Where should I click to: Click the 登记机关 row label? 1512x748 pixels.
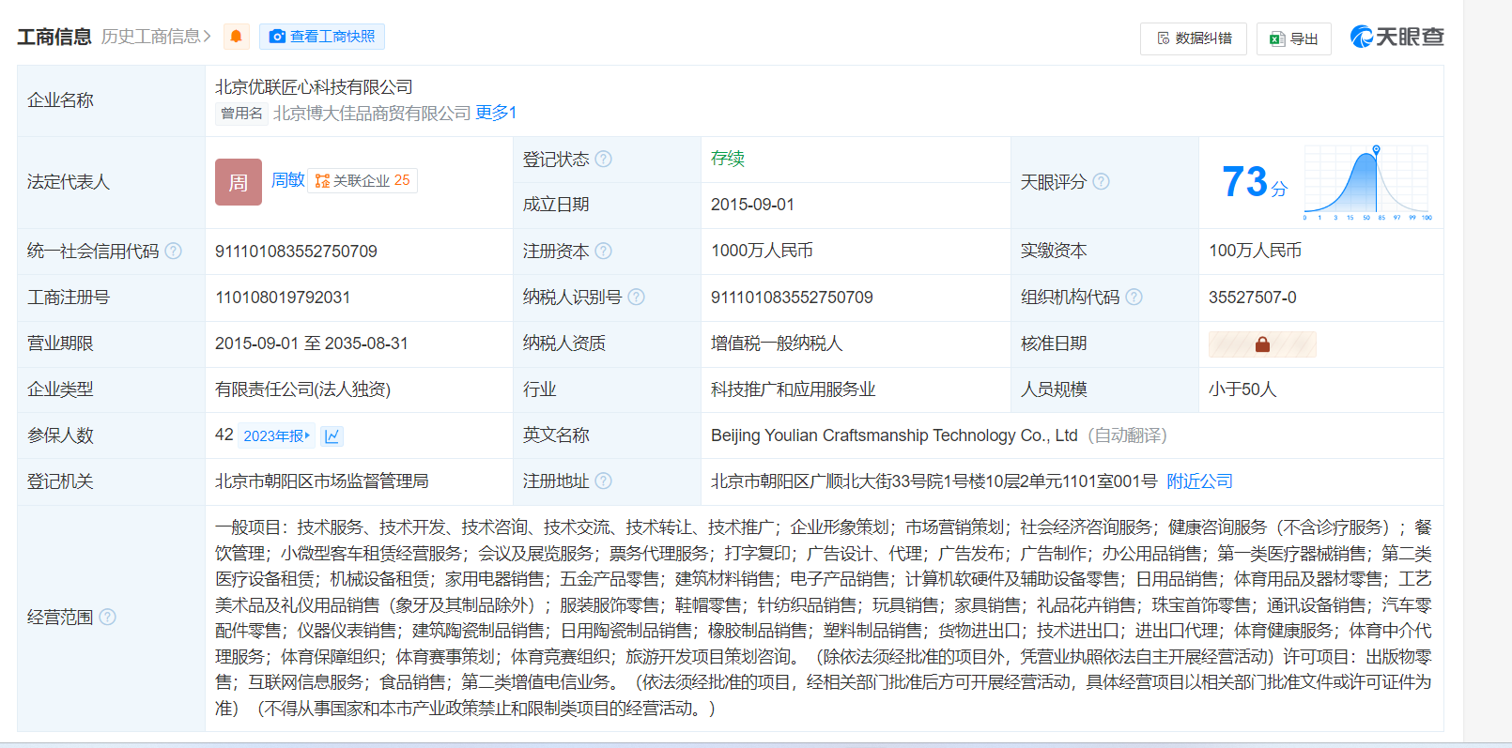tap(60, 481)
